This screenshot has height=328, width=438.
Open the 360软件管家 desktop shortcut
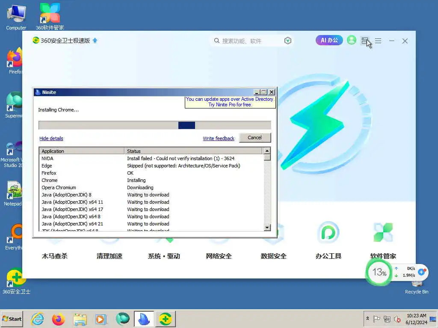click(50, 16)
